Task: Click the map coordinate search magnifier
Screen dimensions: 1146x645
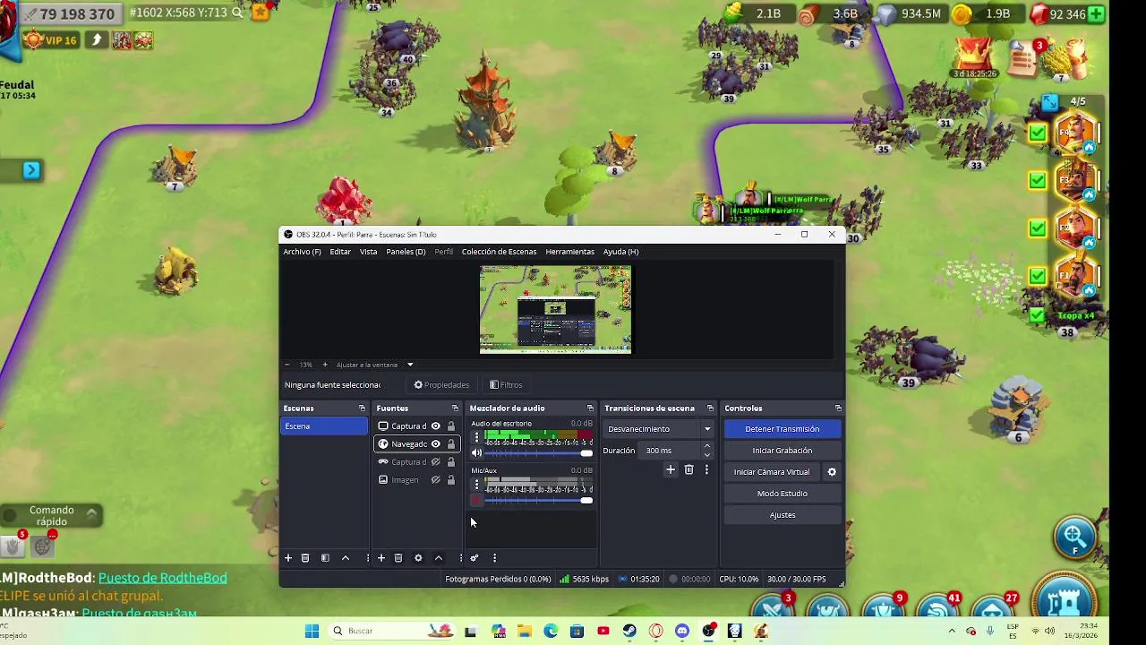Action: (237, 13)
